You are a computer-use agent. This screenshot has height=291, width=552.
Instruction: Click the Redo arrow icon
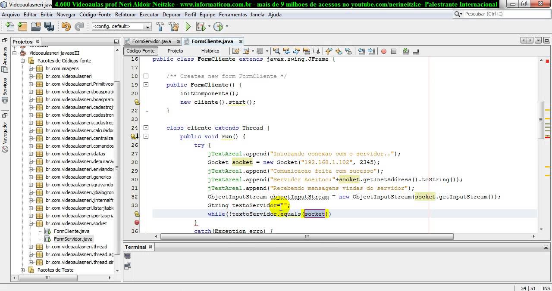click(x=79, y=27)
